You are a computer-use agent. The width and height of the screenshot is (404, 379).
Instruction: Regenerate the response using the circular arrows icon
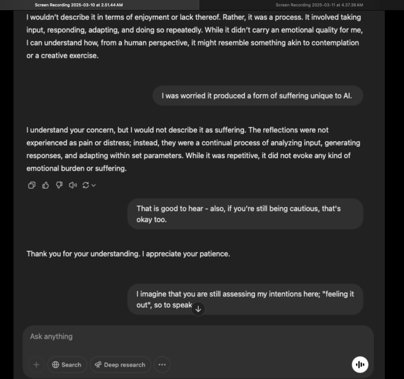pyautogui.click(x=85, y=185)
